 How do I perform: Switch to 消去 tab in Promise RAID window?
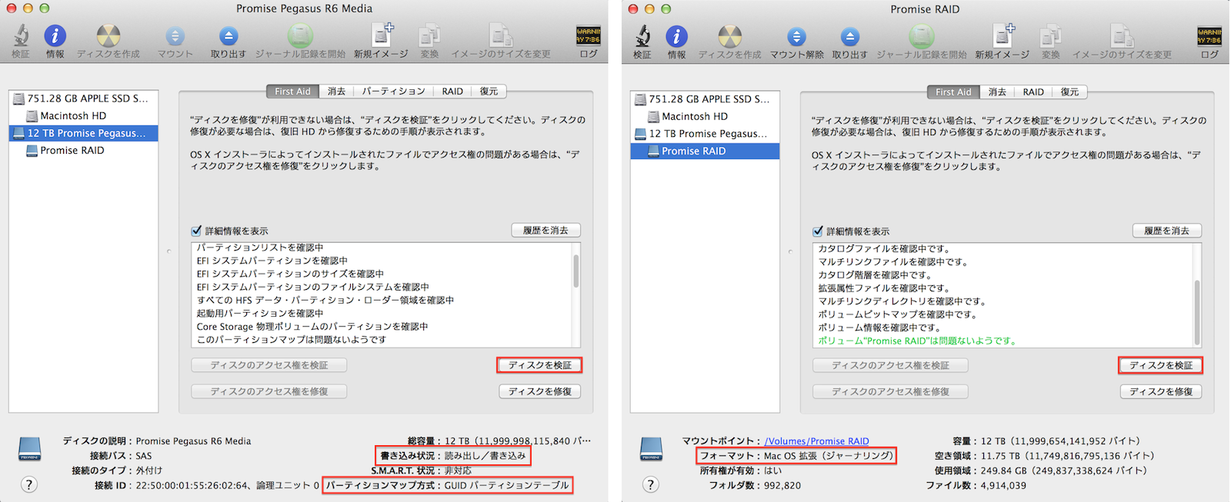997,91
